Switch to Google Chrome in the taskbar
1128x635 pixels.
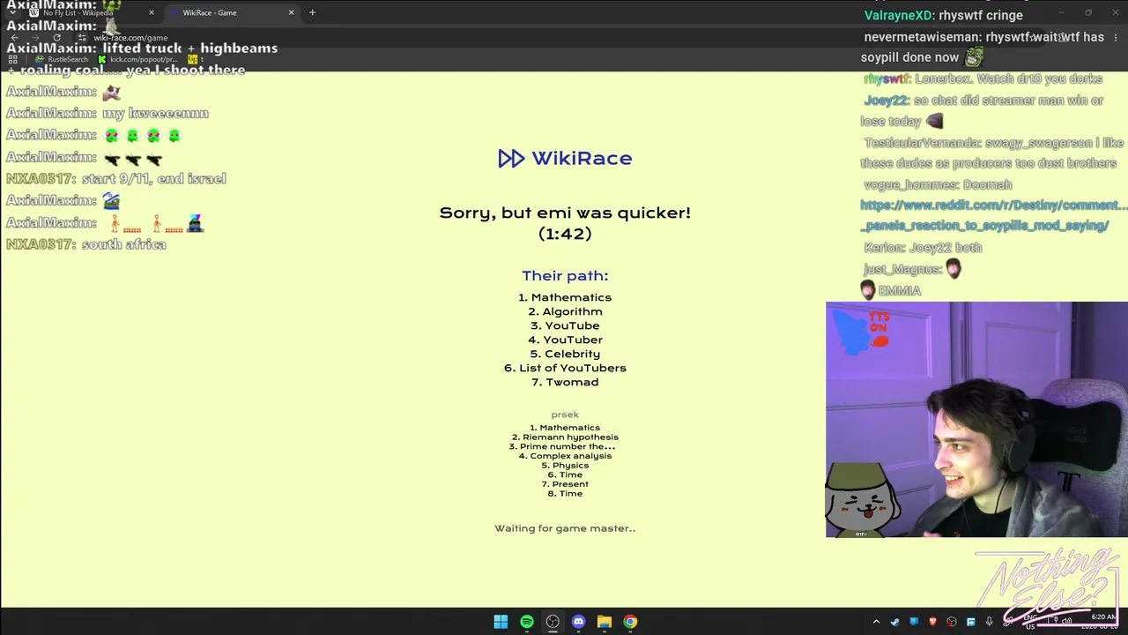[x=630, y=622]
